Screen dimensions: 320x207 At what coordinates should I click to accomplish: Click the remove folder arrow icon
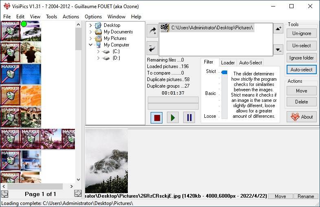(x=152, y=47)
